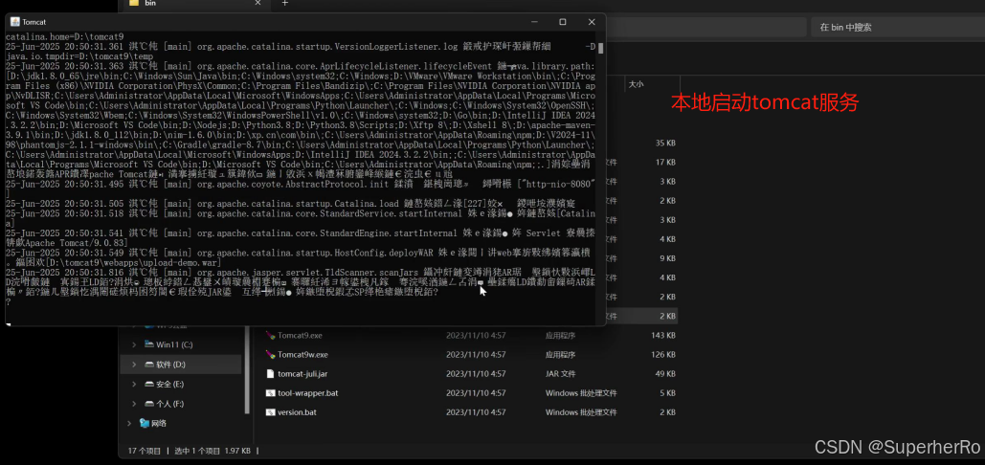Select 个人 (F:) in the navigation pane

(180, 404)
